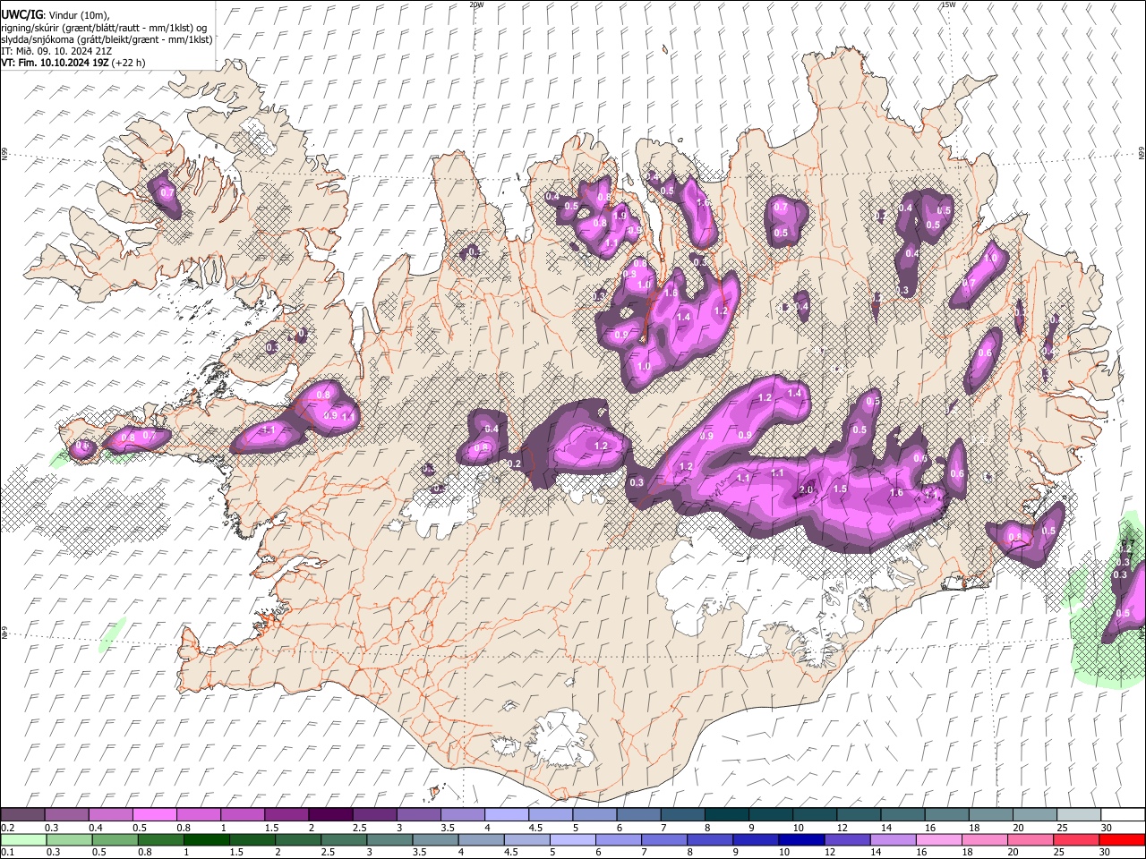1146x859 pixels.
Task: Click the light grey 25–30 snow legend swatch
Action: 1078,815
